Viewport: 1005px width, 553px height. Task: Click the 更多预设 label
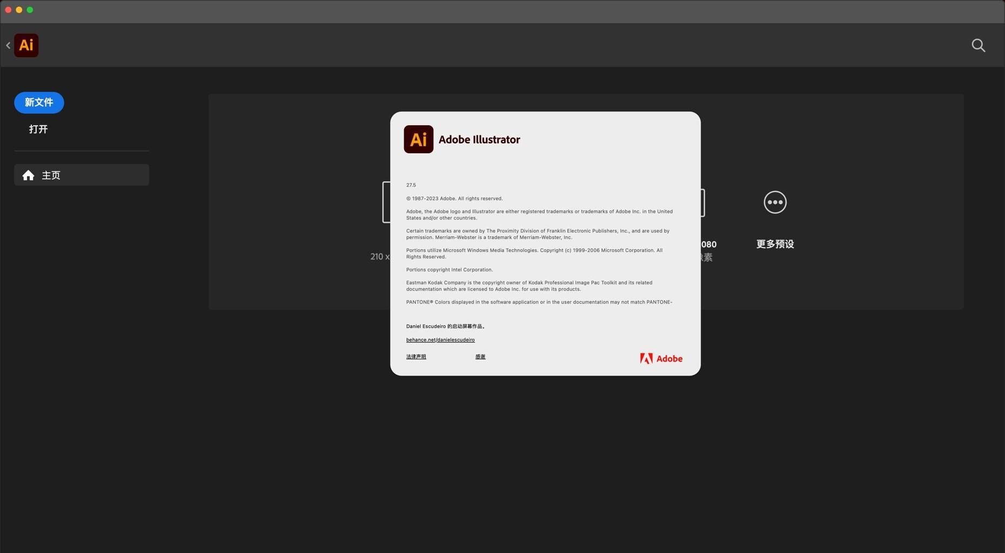click(775, 244)
